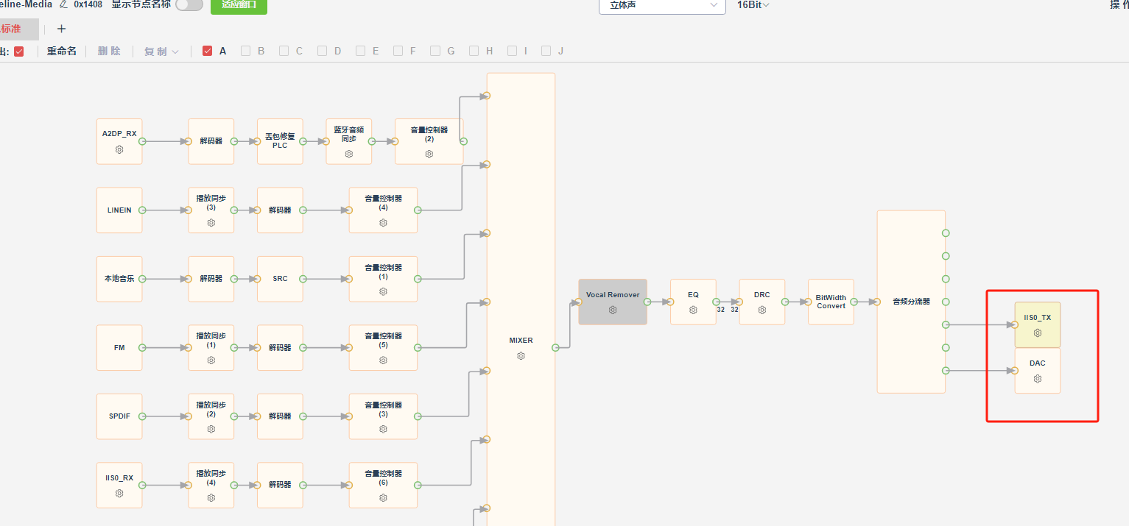Uncheck the red checkbox before 重命名

pos(19,51)
